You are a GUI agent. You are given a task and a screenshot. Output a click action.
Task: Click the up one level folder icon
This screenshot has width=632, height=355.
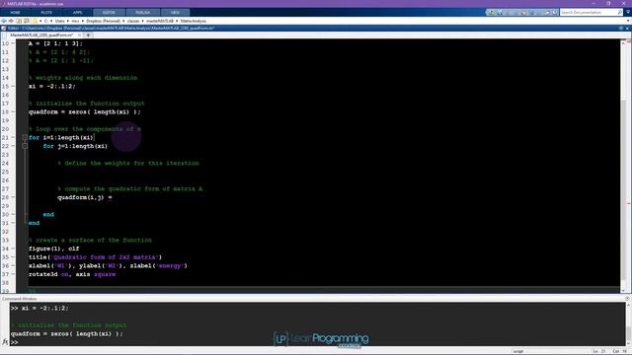pos(19,21)
